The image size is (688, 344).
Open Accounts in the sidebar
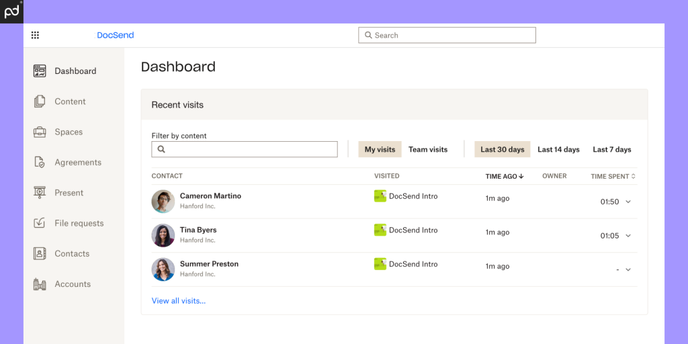[x=74, y=284]
